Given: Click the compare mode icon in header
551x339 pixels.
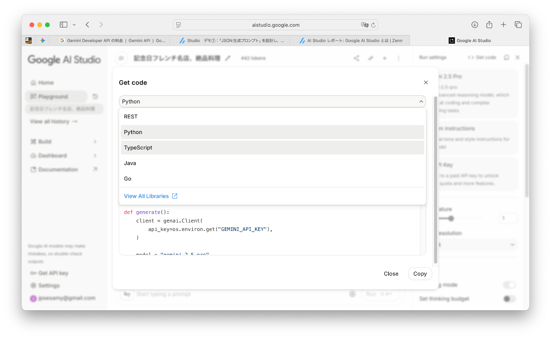Looking at the screenshot, I should 370,58.
